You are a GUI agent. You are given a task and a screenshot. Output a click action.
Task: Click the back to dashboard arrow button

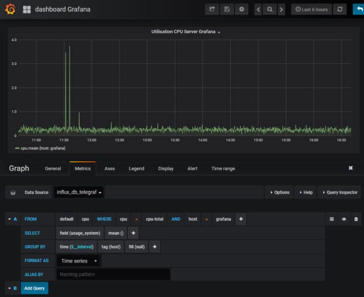tap(359, 9)
